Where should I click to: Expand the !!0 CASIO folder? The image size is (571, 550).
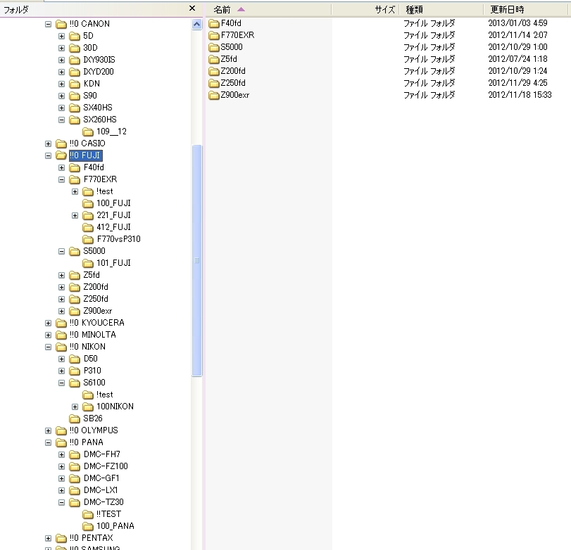[x=48, y=144]
